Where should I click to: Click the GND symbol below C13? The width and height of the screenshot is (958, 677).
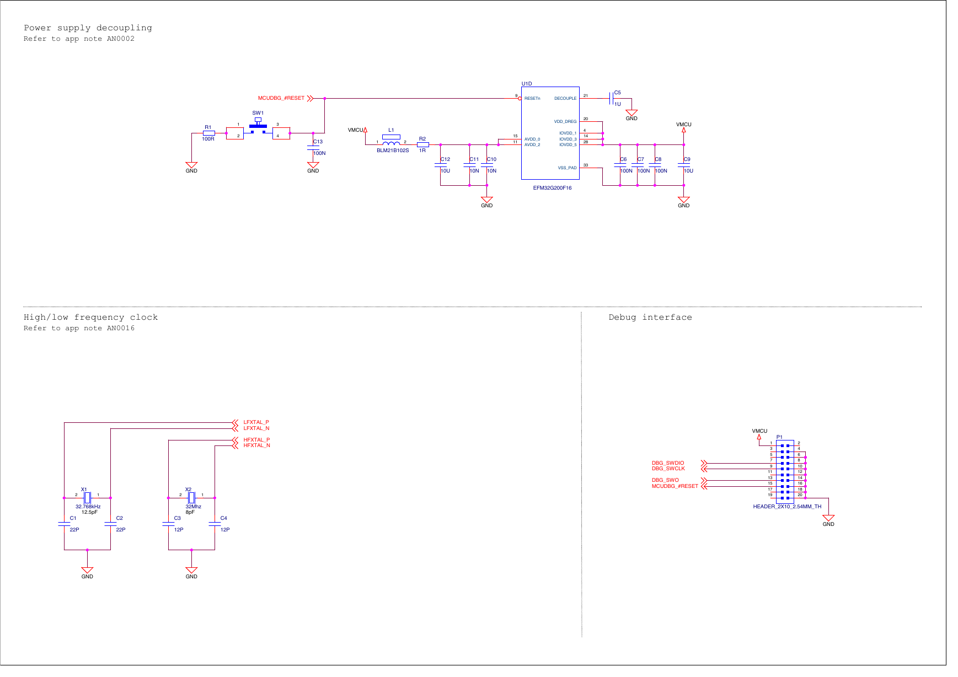click(313, 165)
